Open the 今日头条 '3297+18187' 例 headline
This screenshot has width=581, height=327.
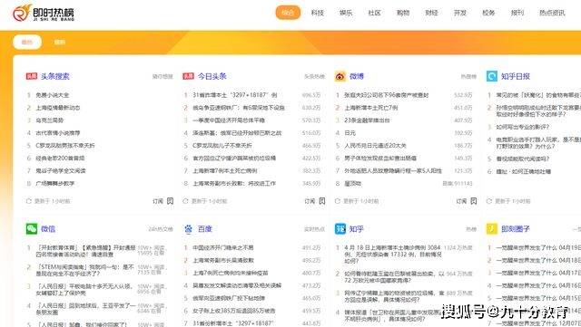pos(234,95)
